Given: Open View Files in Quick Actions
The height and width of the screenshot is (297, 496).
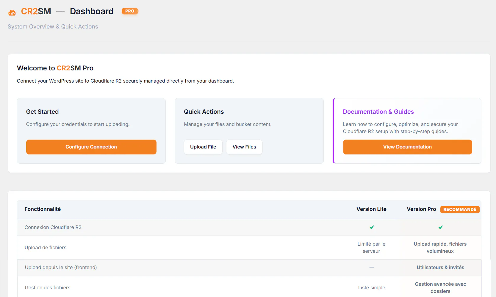Looking at the screenshot, I should coord(244,147).
